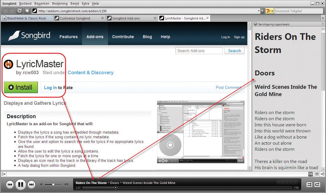This screenshot has height=193, width=326.
Task: Click the web page scrollbar down arrow
Action: click(249, 168)
